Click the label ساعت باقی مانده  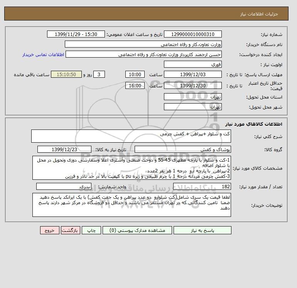pyautogui.click(x=32, y=75)
